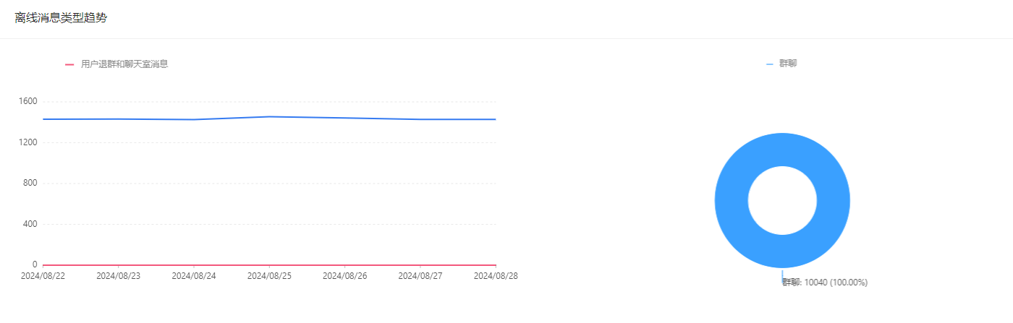The image size is (1013, 323).
Task: Select the 2024/08/23 date on the x-axis
Action: tap(119, 276)
